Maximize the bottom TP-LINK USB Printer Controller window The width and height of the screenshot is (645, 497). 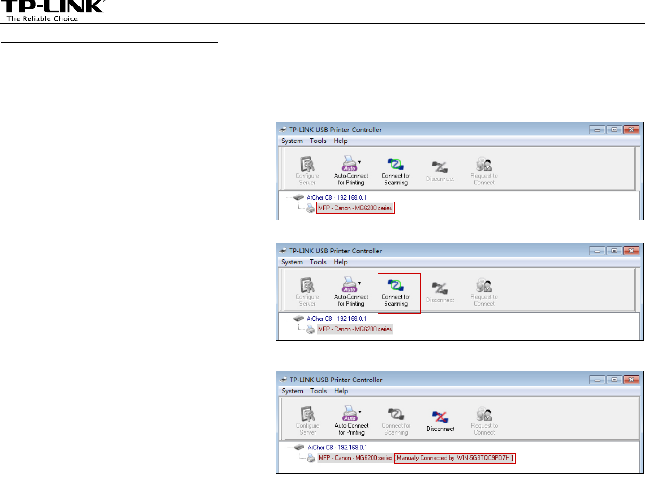click(614, 380)
